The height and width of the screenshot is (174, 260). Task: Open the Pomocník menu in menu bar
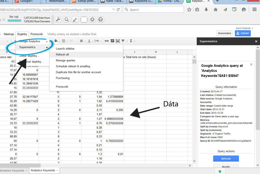(37, 34)
